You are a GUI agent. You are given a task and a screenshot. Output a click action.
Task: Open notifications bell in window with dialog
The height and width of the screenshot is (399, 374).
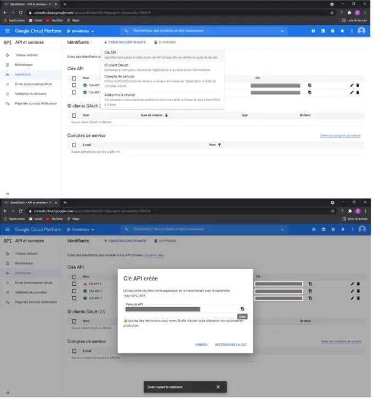[x=343, y=229]
